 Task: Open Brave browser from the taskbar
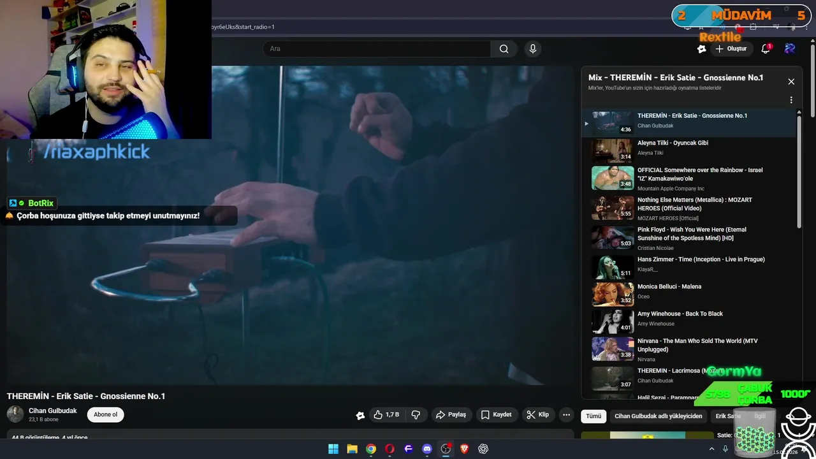click(x=465, y=449)
